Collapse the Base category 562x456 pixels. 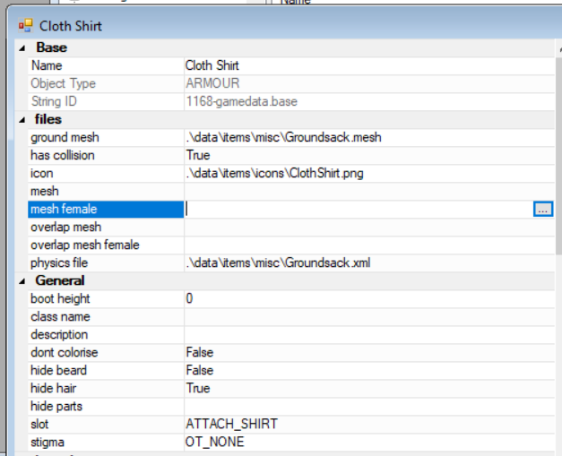click(22, 48)
